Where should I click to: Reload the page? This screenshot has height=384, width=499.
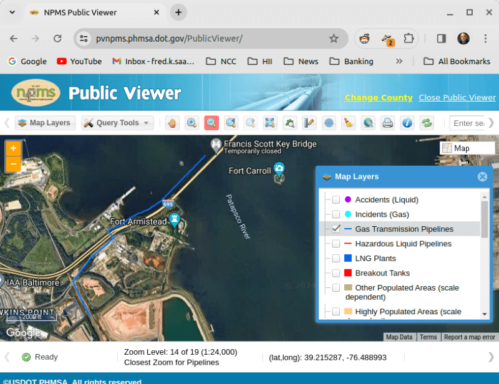57,39
